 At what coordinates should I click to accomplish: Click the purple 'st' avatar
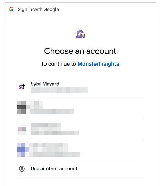[x=22, y=87]
